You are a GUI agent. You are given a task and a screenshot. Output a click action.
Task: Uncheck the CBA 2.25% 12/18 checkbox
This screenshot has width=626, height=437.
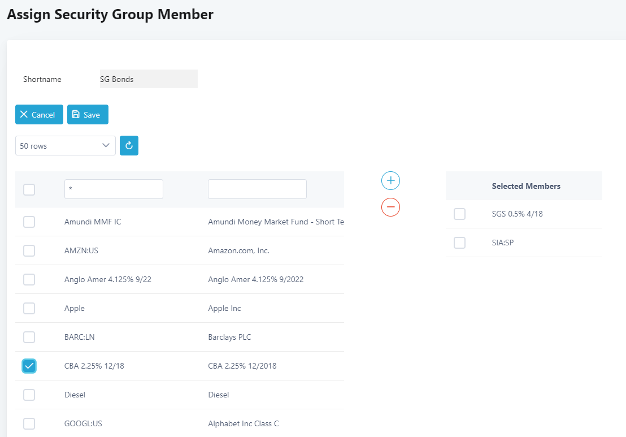pyautogui.click(x=29, y=366)
